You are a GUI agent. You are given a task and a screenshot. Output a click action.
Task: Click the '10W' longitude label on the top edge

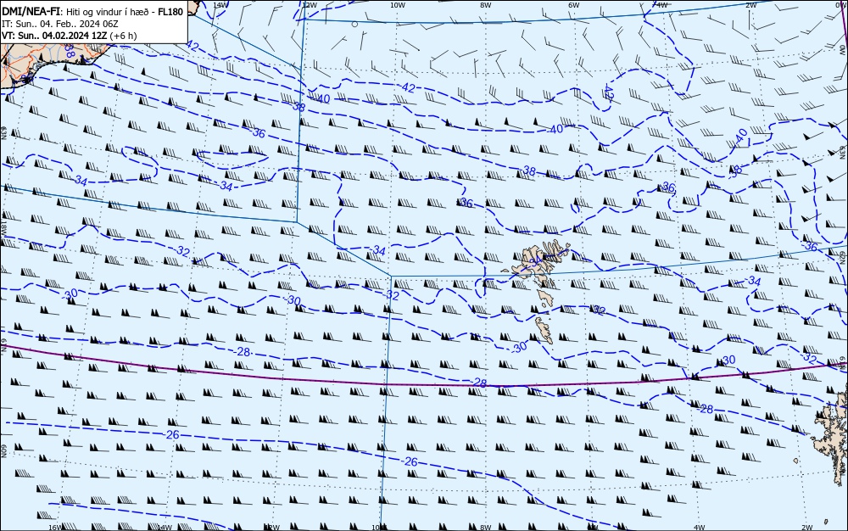398,5
